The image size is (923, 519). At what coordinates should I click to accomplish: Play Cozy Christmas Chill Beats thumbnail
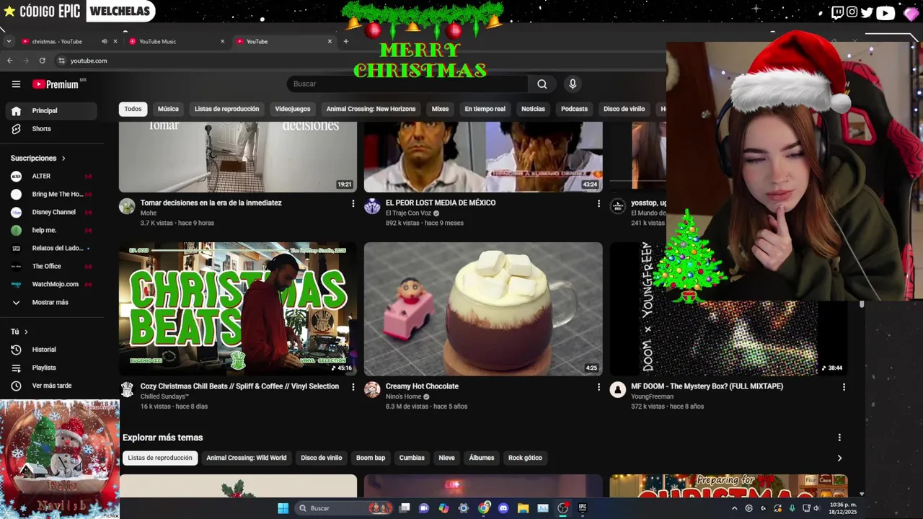tap(238, 309)
